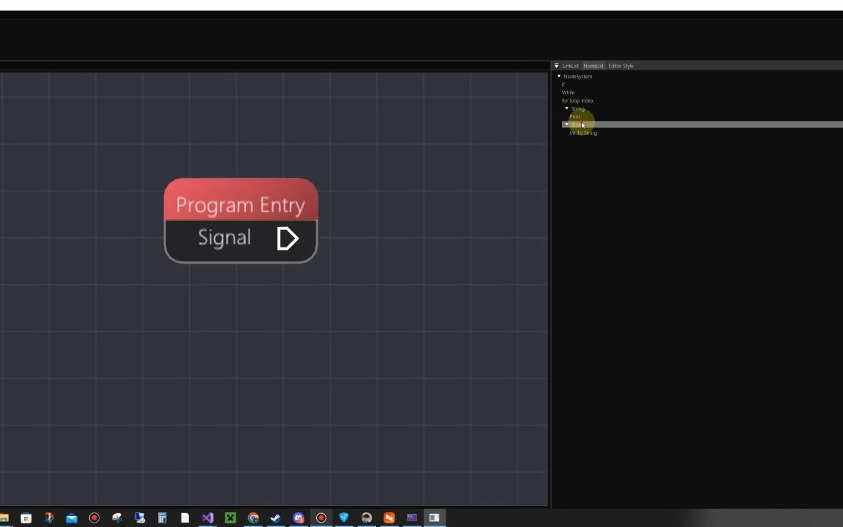The image size is (843, 527).
Task: Select the Int To String entry
Action: (x=583, y=132)
